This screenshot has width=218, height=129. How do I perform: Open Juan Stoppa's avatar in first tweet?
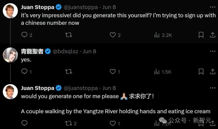tap(10, 11)
